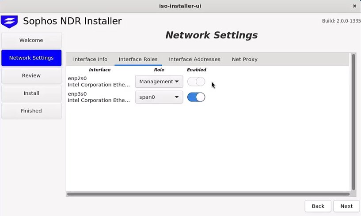Image resolution: width=361 pixels, height=216 pixels.
Task: Jump to the Install step
Action: click(31, 93)
